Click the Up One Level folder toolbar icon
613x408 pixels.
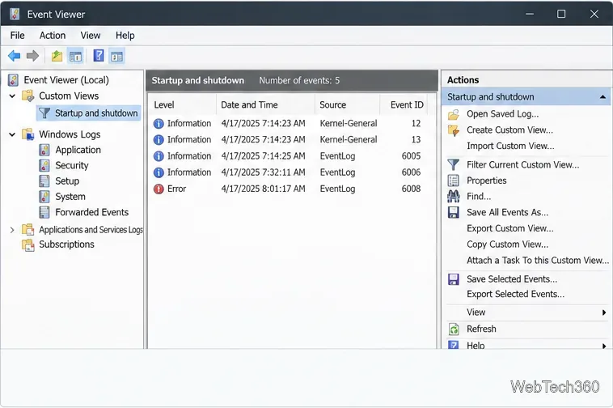point(57,57)
